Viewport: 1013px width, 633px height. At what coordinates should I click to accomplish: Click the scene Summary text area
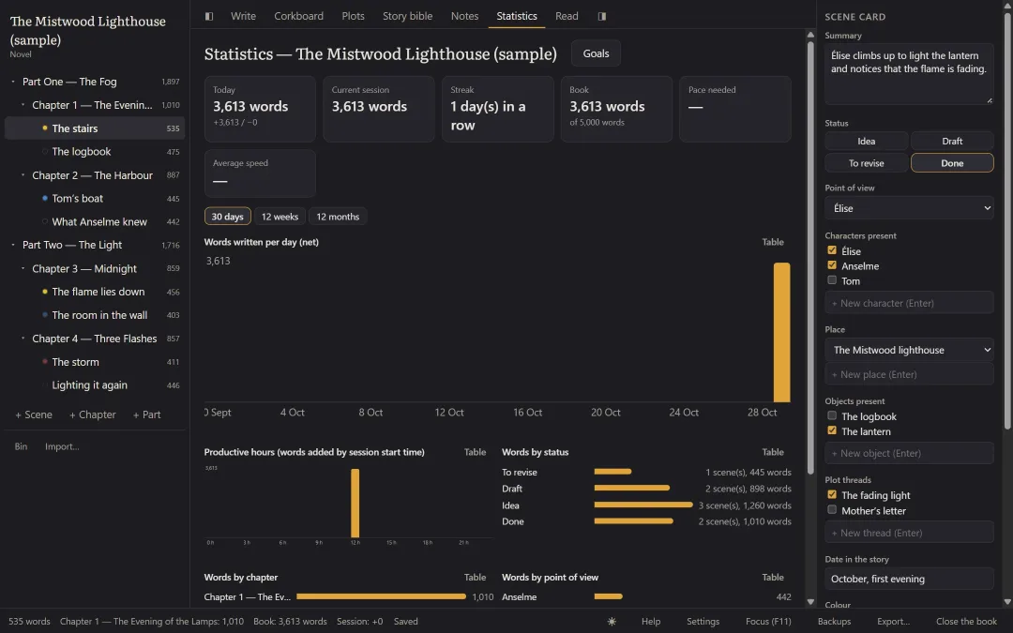(x=909, y=75)
